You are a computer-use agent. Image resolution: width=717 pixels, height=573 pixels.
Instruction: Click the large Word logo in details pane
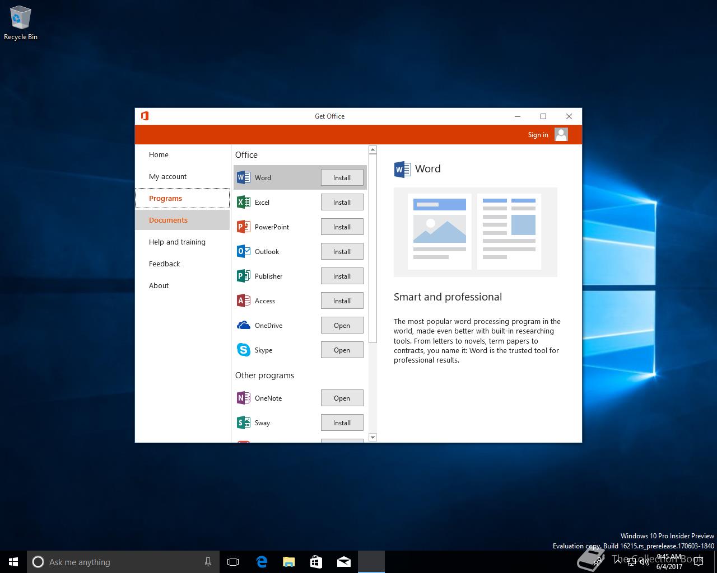tap(402, 169)
